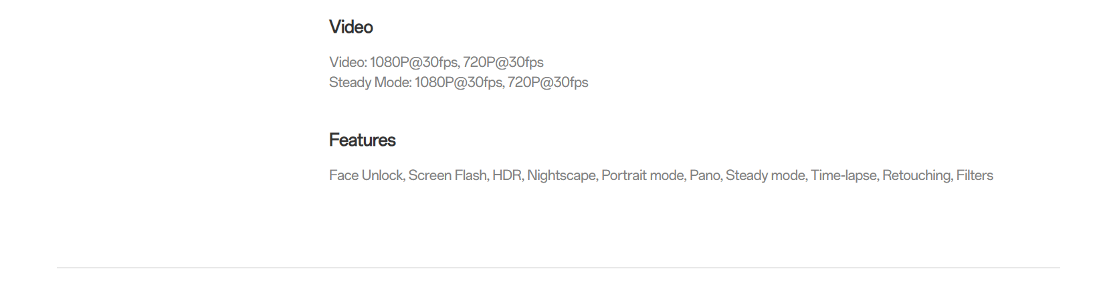Click the Portrait mode feature text
This screenshot has height=293, width=1093.
point(643,175)
